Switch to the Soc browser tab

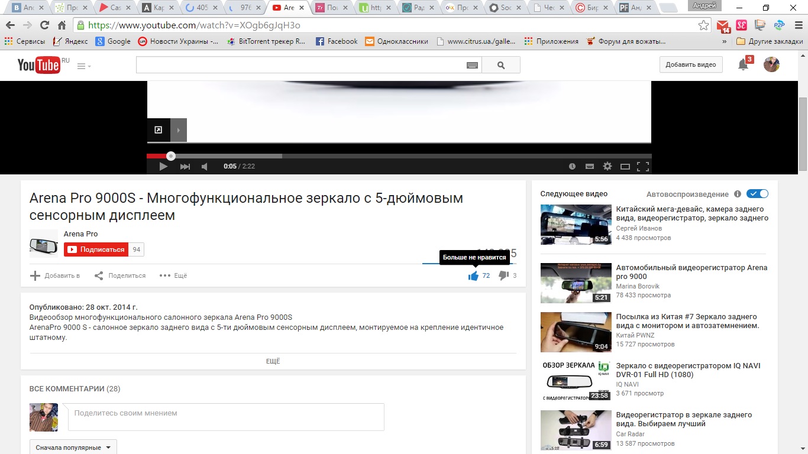coord(504,8)
